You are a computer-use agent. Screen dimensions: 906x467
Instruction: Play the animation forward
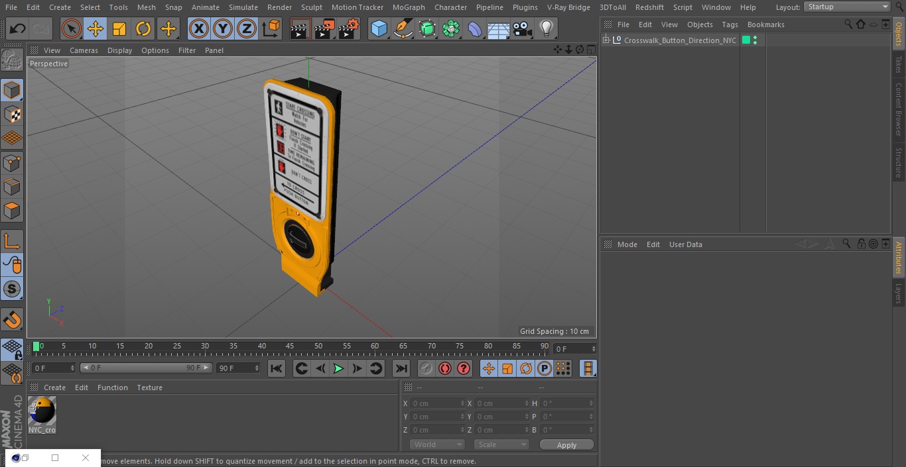(338, 368)
